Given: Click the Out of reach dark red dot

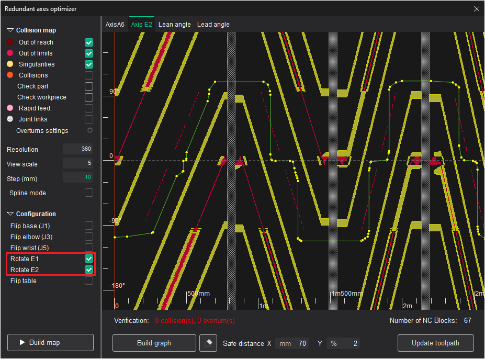Looking at the screenshot, I should [x=10, y=42].
